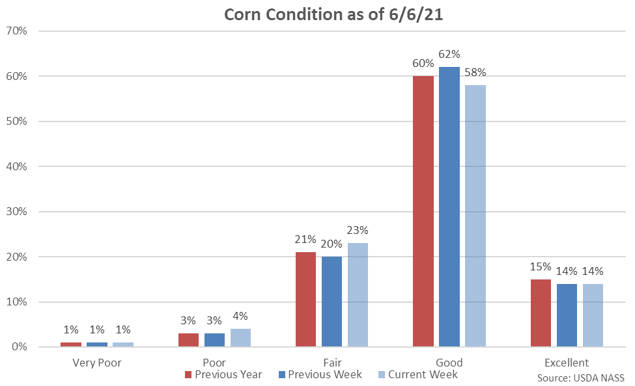Select the Poor Current Week bar at 4%
This screenshot has width=635, height=386.
tap(240, 337)
